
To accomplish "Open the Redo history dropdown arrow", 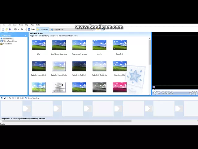I will click(25, 29).
